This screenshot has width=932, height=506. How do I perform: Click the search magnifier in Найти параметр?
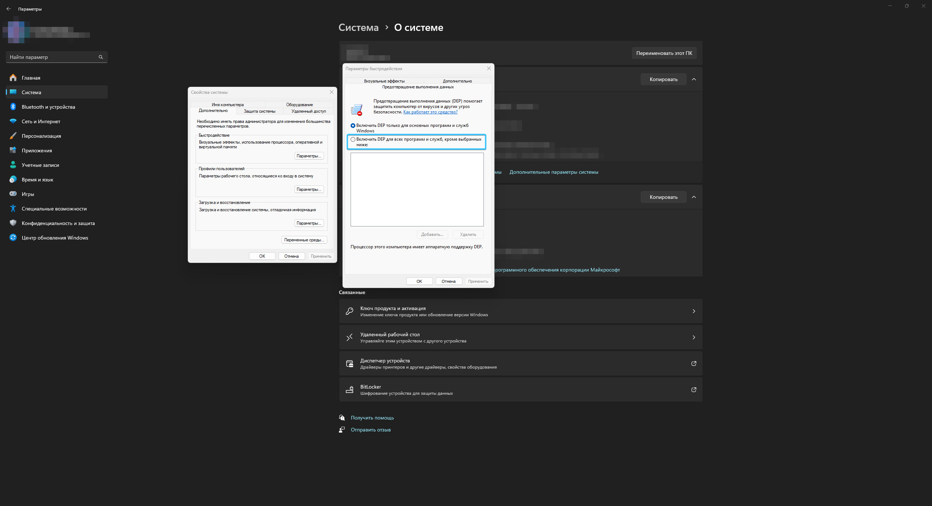101,57
